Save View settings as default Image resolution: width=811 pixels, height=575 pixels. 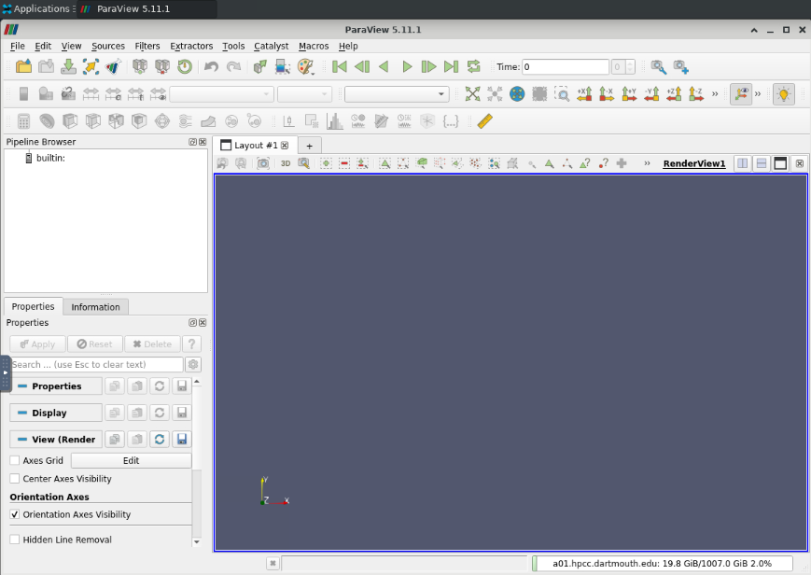click(182, 440)
